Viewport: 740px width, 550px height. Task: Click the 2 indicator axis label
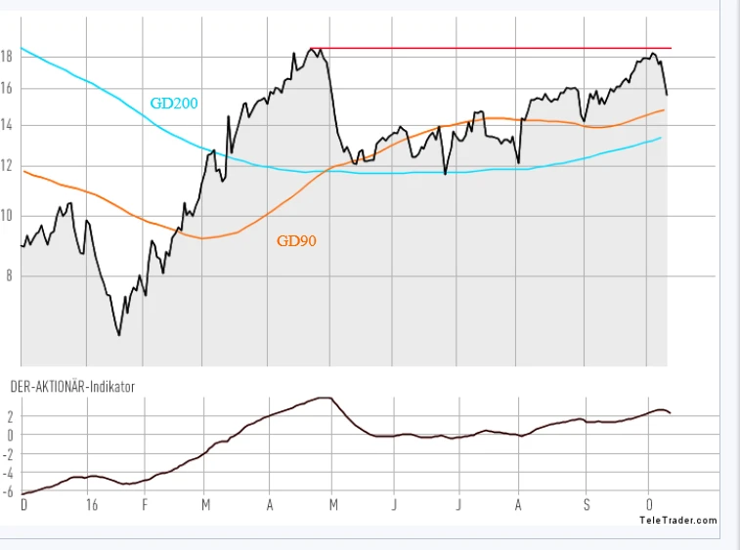pos(9,416)
